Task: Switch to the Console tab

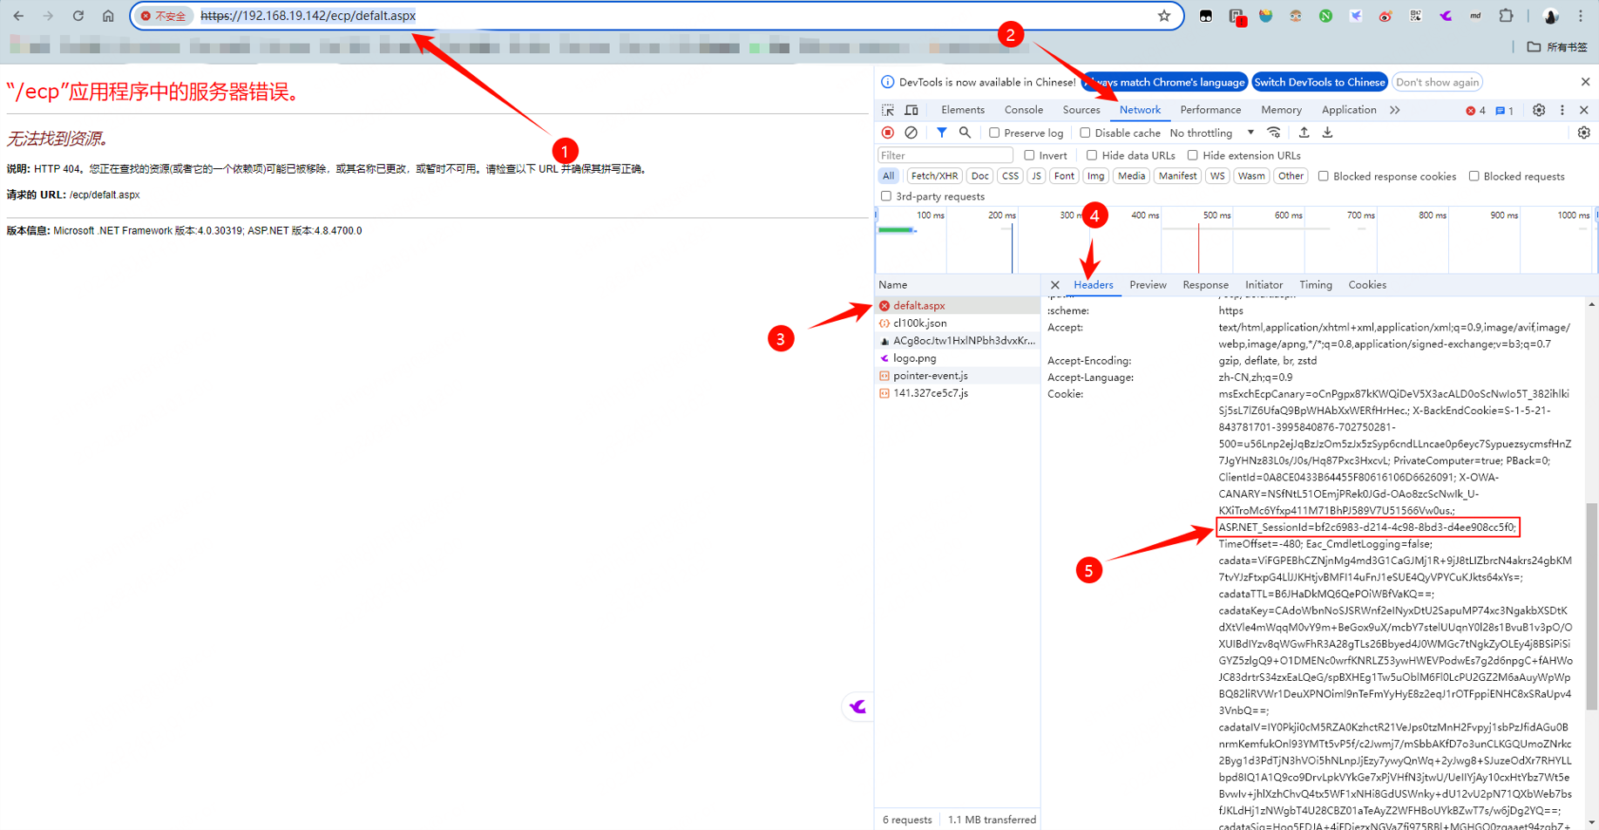Action: point(1023,111)
